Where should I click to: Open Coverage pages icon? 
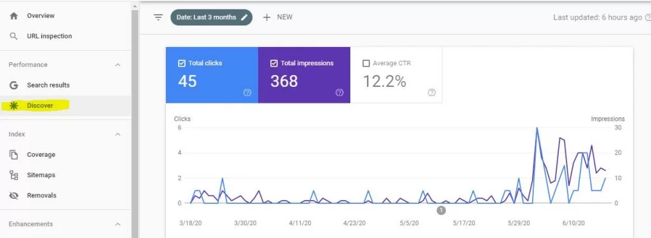pos(14,155)
